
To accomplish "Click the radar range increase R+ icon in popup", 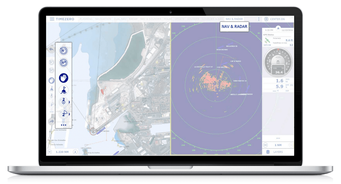I will click(63, 63).
